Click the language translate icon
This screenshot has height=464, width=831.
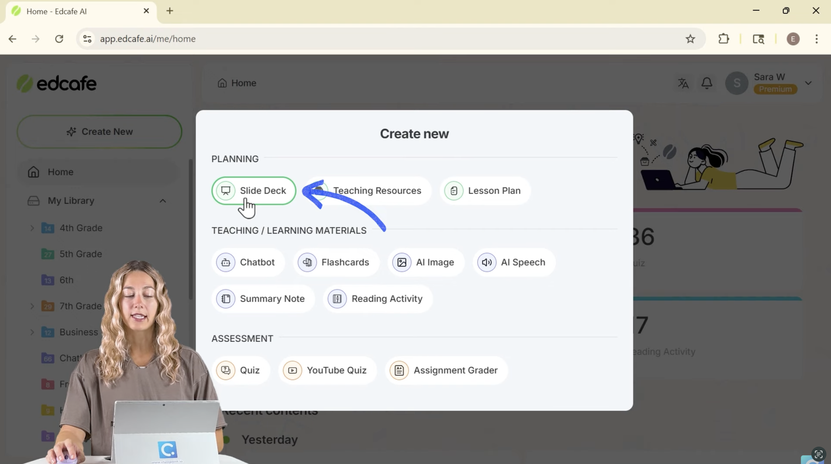pos(683,83)
